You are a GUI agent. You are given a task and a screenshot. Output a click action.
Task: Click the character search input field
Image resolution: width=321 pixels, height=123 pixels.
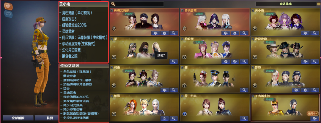(137, 4)
